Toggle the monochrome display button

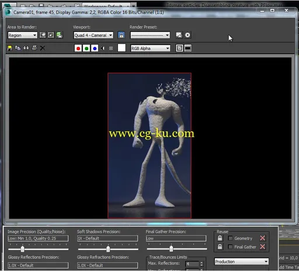pyautogui.click(x=111, y=48)
